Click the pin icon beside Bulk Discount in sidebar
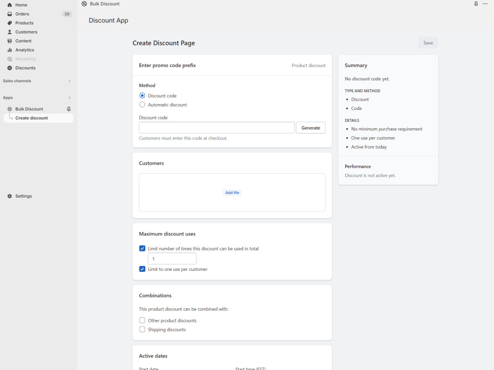Image resolution: width=494 pixels, height=370 pixels. click(x=69, y=109)
